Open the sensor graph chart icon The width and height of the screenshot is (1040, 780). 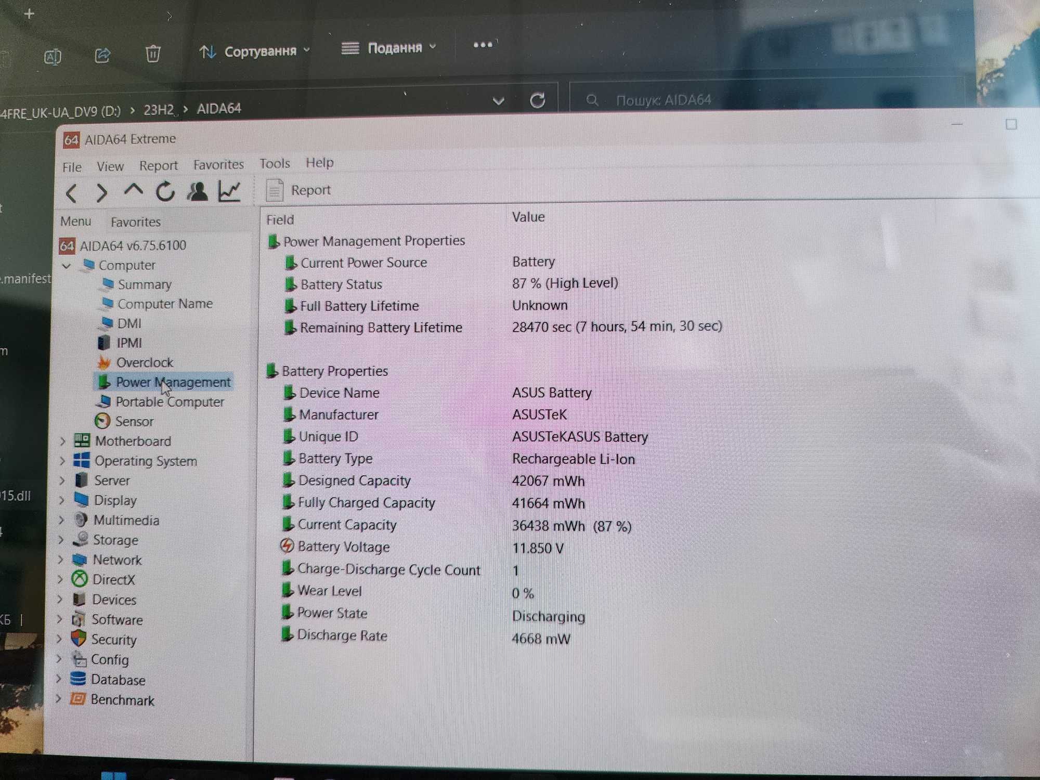coord(229,191)
